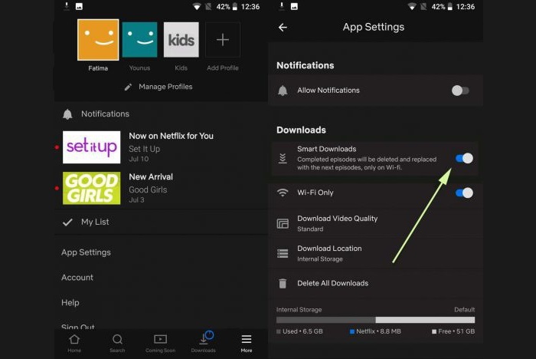Viewport: 536px width, 359px height.
Task: Open the Downloads tab in bottom bar
Action: click(x=204, y=343)
